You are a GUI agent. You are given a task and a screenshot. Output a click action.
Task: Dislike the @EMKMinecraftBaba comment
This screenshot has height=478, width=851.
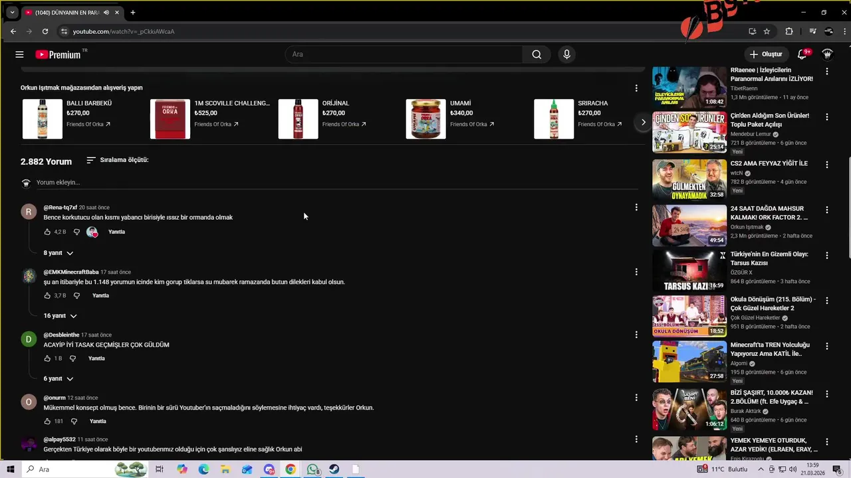[76, 295]
